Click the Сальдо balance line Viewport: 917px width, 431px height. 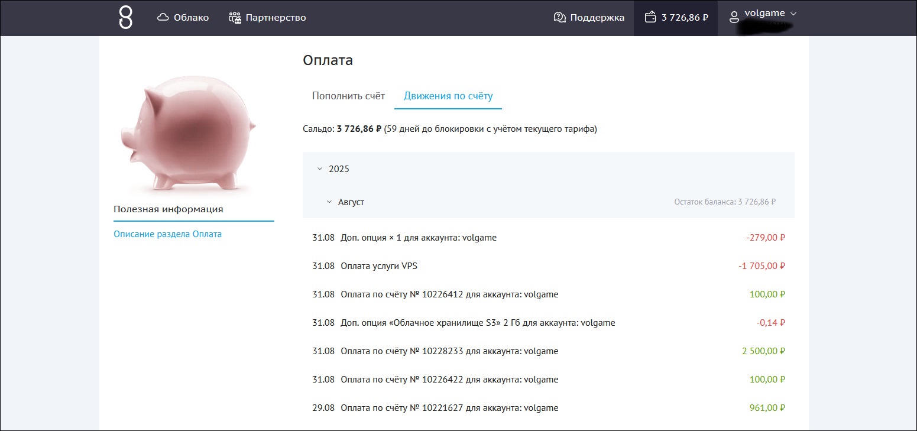450,129
